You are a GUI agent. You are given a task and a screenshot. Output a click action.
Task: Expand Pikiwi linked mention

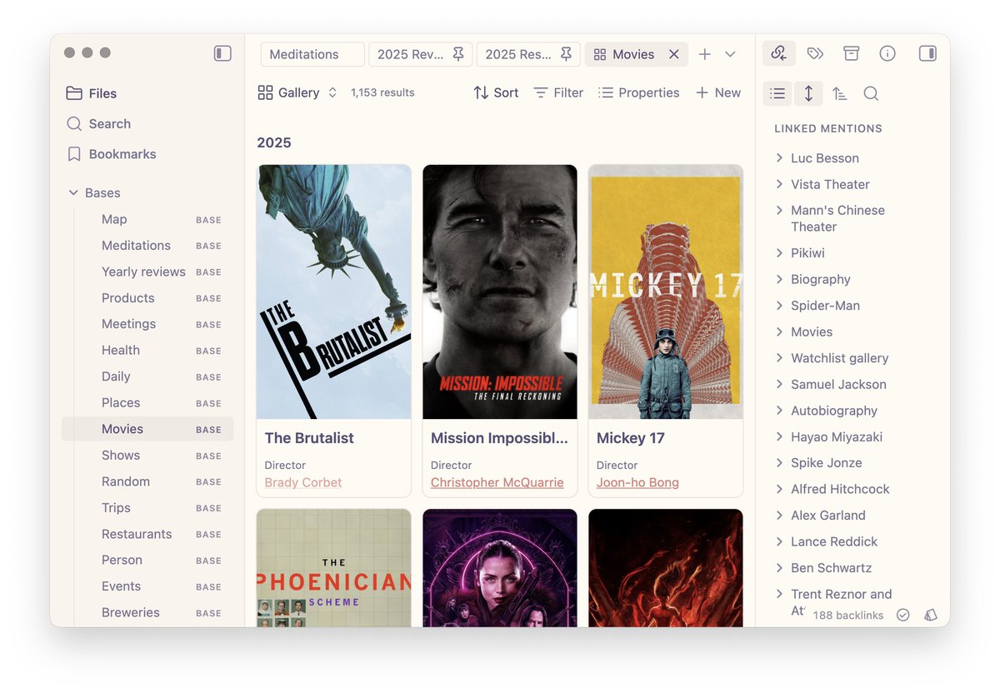point(779,252)
